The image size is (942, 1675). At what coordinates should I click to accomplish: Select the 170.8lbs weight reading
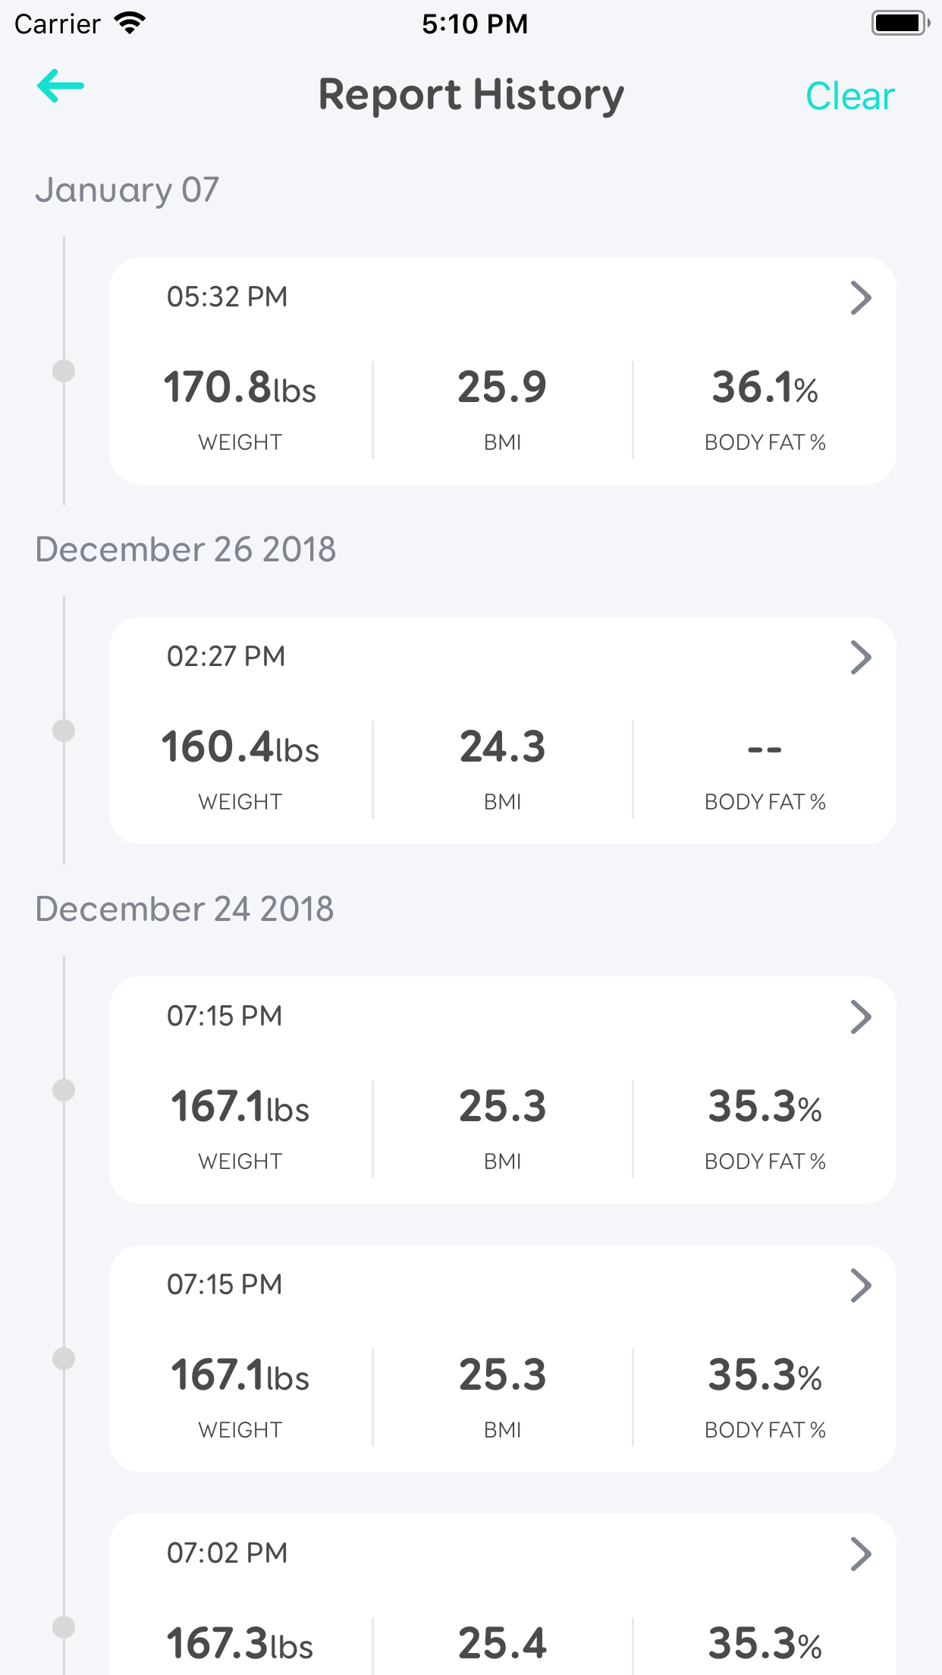pyautogui.click(x=240, y=388)
